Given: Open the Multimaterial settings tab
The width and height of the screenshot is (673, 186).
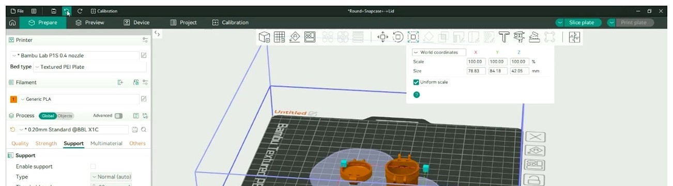Looking at the screenshot, I should tap(106, 143).
